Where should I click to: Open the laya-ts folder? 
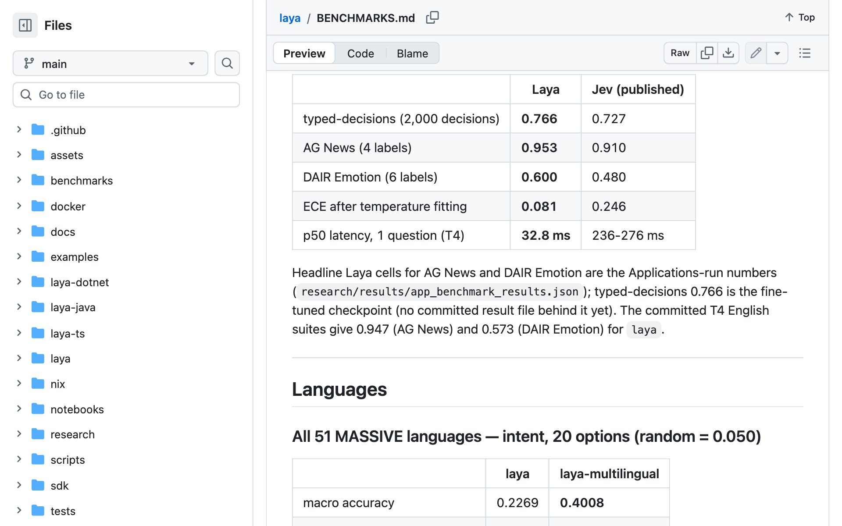point(68,333)
